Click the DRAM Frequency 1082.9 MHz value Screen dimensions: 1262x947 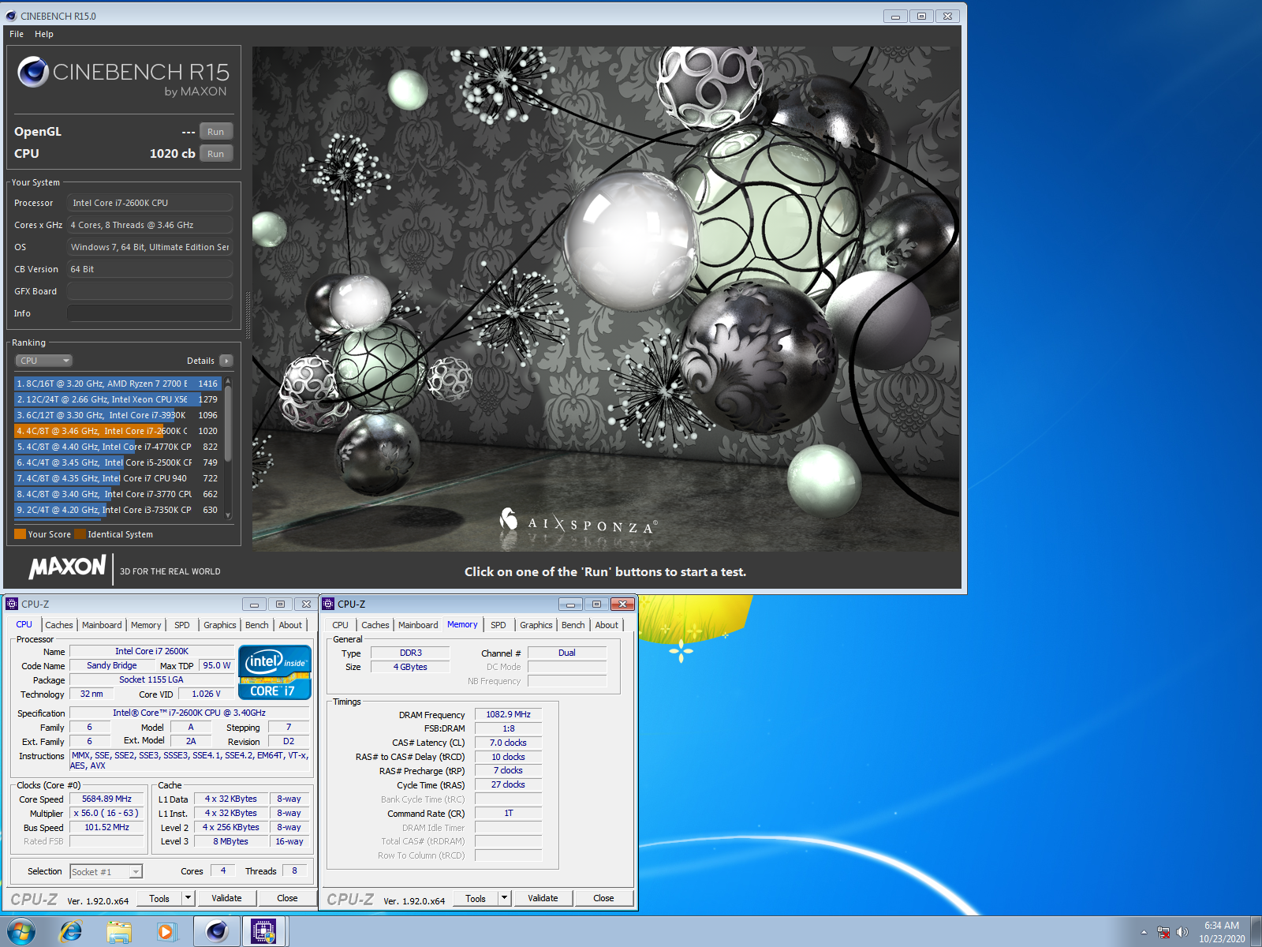pyautogui.click(x=508, y=714)
